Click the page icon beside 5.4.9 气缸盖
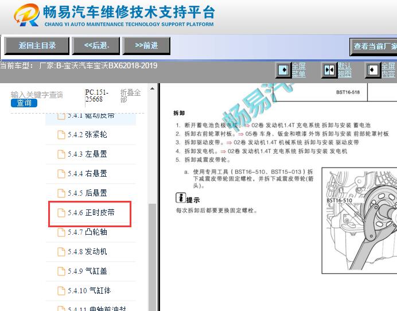Image resolution: width=397 pixels, height=311 pixels. 61,271
